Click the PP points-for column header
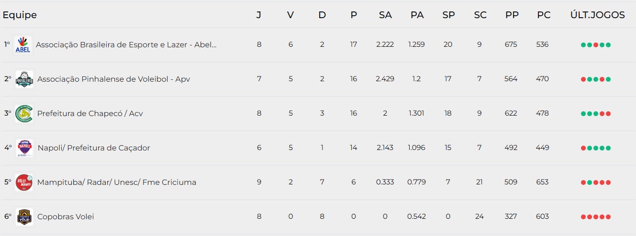The height and width of the screenshot is (236, 636). click(512, 15)
